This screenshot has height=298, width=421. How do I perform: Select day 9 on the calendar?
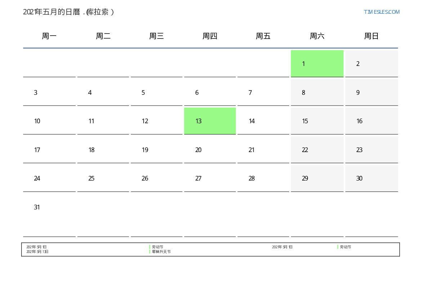[x=372, y=92]
